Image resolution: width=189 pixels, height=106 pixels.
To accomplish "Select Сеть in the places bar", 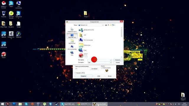I will point(72,54).
